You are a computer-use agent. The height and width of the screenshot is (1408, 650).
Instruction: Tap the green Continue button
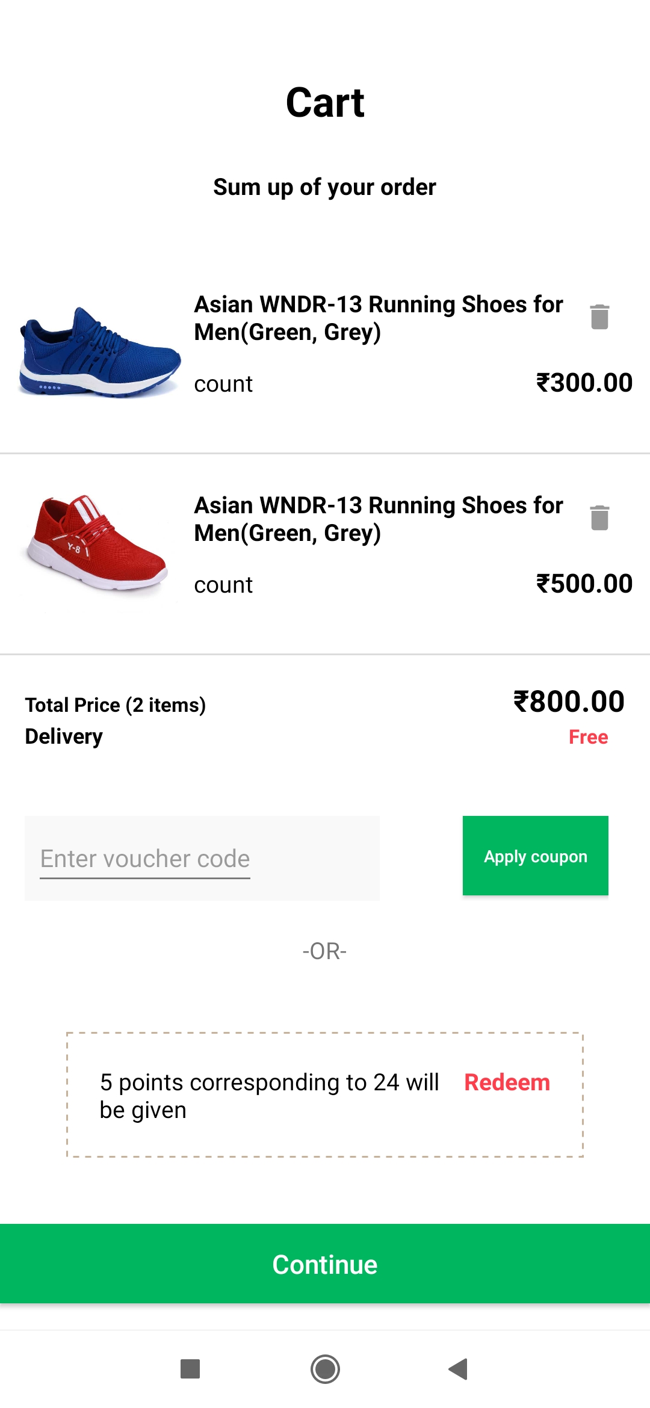click(325, 1264)
